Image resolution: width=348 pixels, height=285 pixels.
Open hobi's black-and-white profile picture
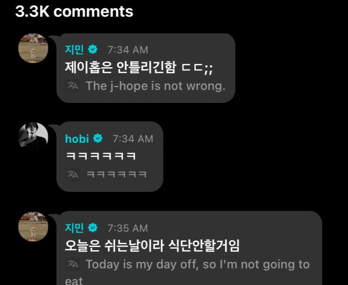(33, 137)
